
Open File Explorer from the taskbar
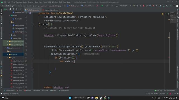[x=96, y=98]
